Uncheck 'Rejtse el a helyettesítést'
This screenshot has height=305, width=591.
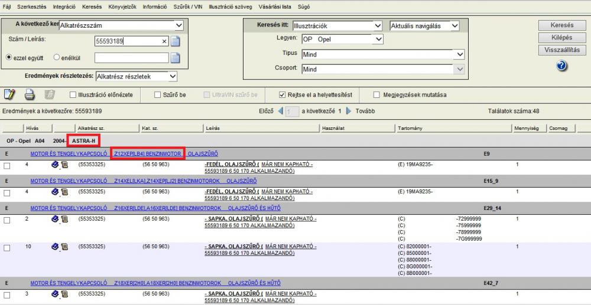pyautogui.click(x=282, y=94)
